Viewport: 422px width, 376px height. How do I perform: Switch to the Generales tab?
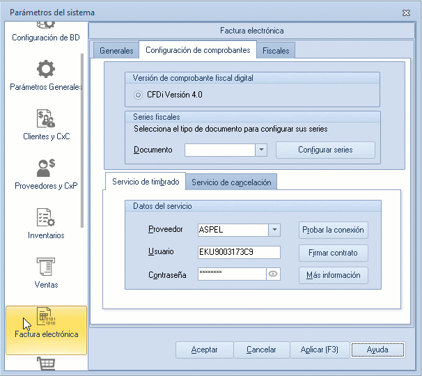click(x=116, y=51)
